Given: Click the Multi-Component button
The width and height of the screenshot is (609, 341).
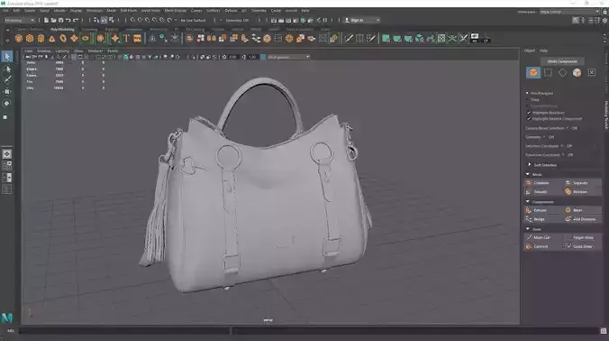Looking at the screenshot, I should pyautogui.click(x=562, y=61).
